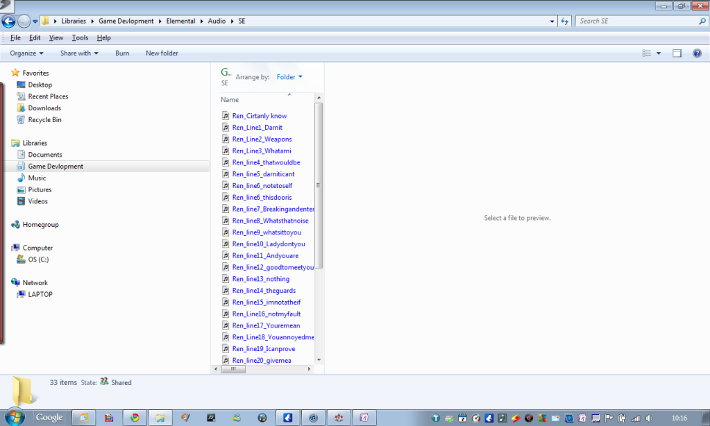
Task: Toggle the preview pane button
Action: [x=677, y=53]
